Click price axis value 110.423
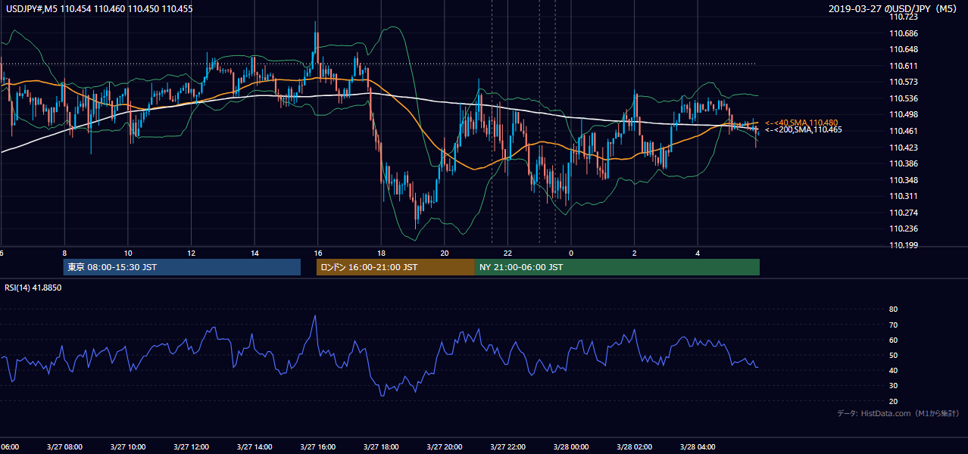Image resolution: width=968 pixels, height=454 pixels. click(x=904, y=148)
